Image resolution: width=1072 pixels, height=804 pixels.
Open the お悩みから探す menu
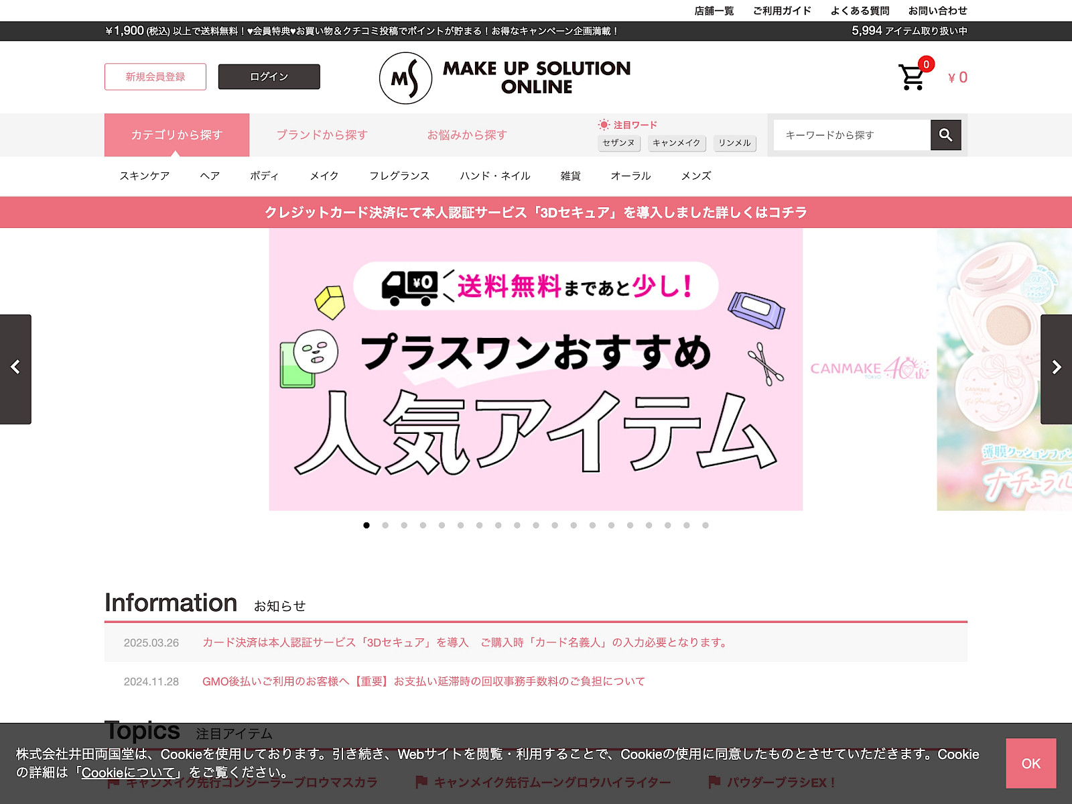coord(468,135)
